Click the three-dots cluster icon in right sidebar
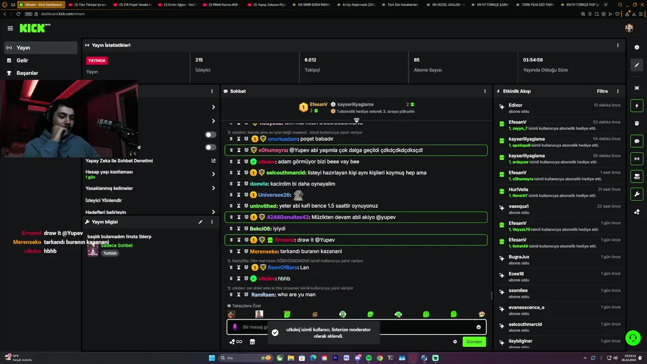This screenshot has width=647, height=364. (x=636, y=212)
